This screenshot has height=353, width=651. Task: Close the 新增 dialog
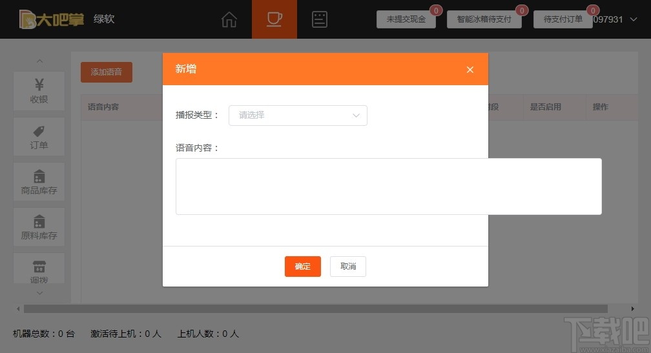pyautogui.click(x=470, y=70)
